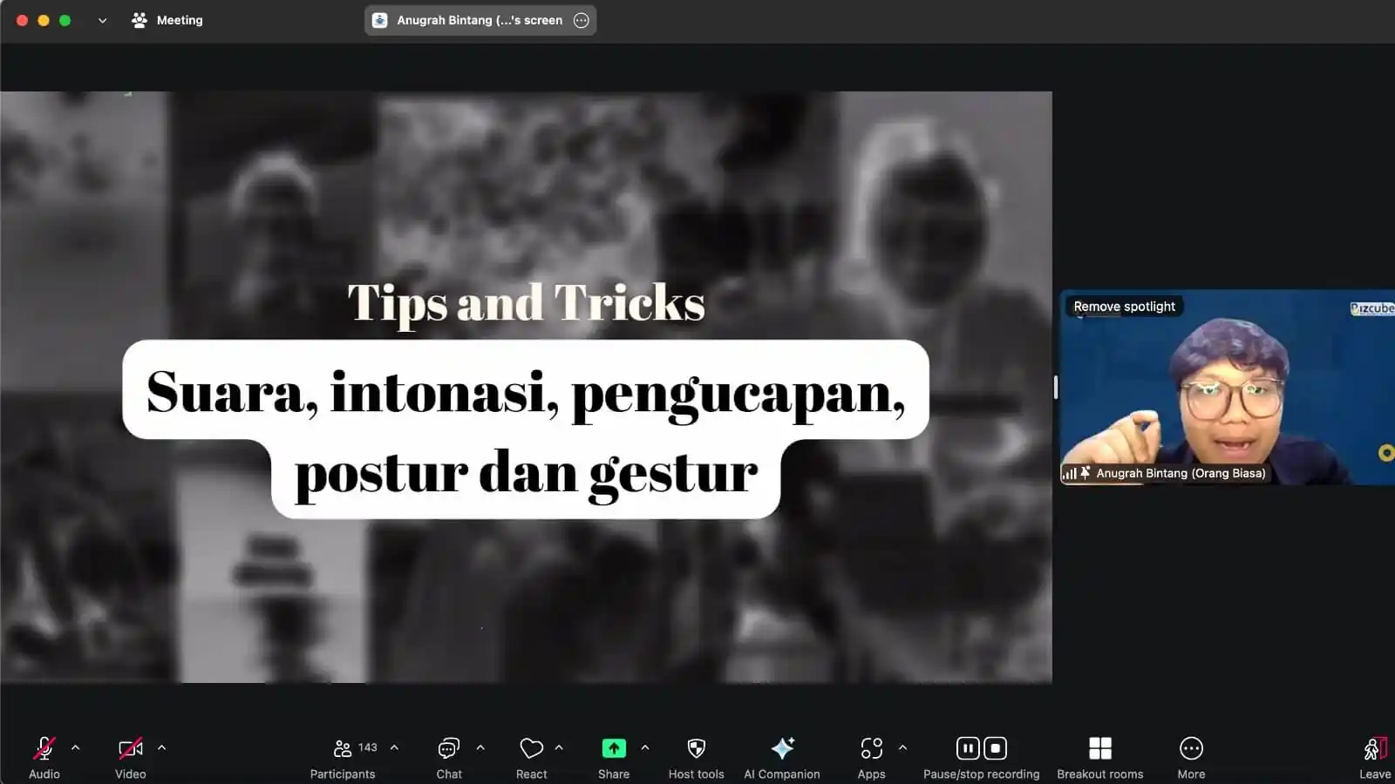This screenshot has width=1395, height=784.
Task: Open Breakout rooms
Action: [1100, 756]
